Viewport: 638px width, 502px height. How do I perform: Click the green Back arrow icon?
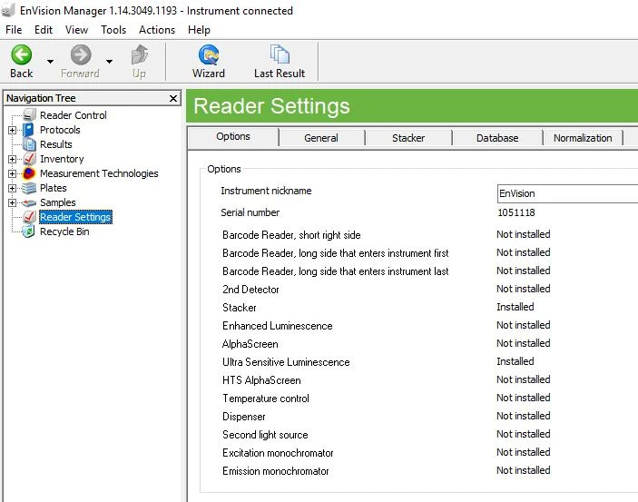point(21,54)
